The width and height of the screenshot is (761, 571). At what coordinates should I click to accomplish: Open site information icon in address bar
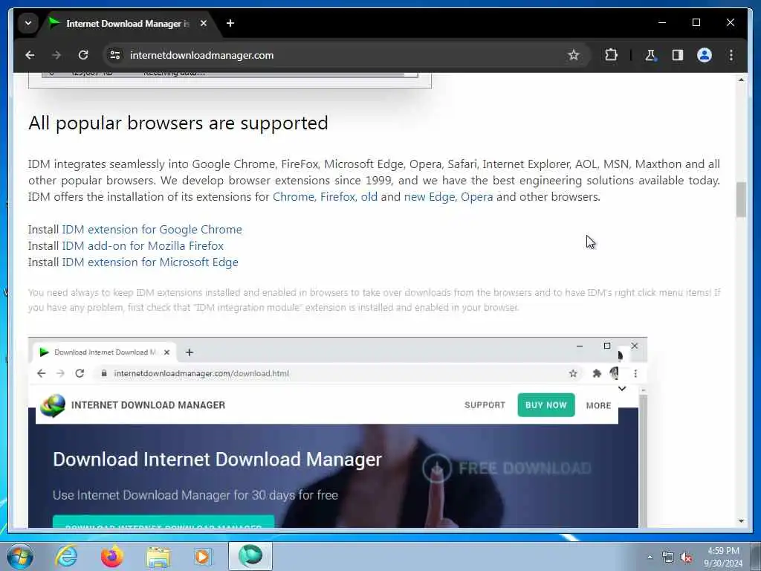115,55
